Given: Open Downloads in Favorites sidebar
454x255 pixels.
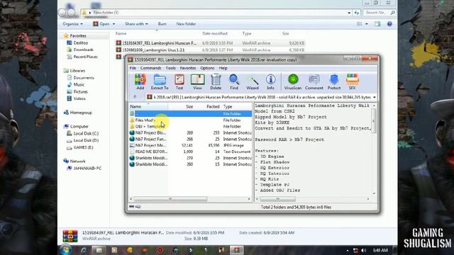Looking at the screenshot, I should click(x=80, y=50).
